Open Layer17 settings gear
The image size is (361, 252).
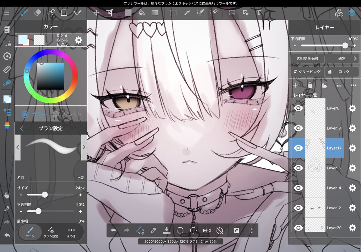(x=352, y=148)
